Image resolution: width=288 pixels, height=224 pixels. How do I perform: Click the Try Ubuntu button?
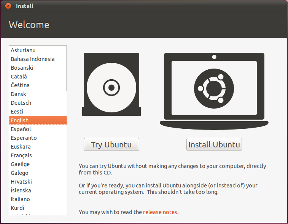tap(111, 144)
